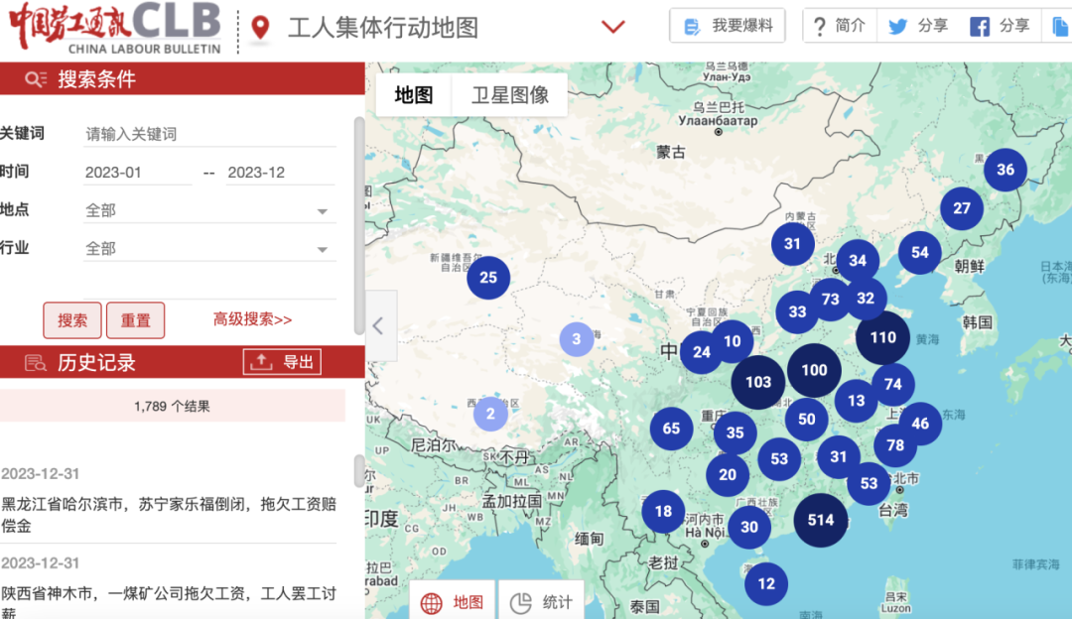This screenshot has width=1072, height=619.
Task: Open the red chevron map selector dropdown
Action: [613, 27]
